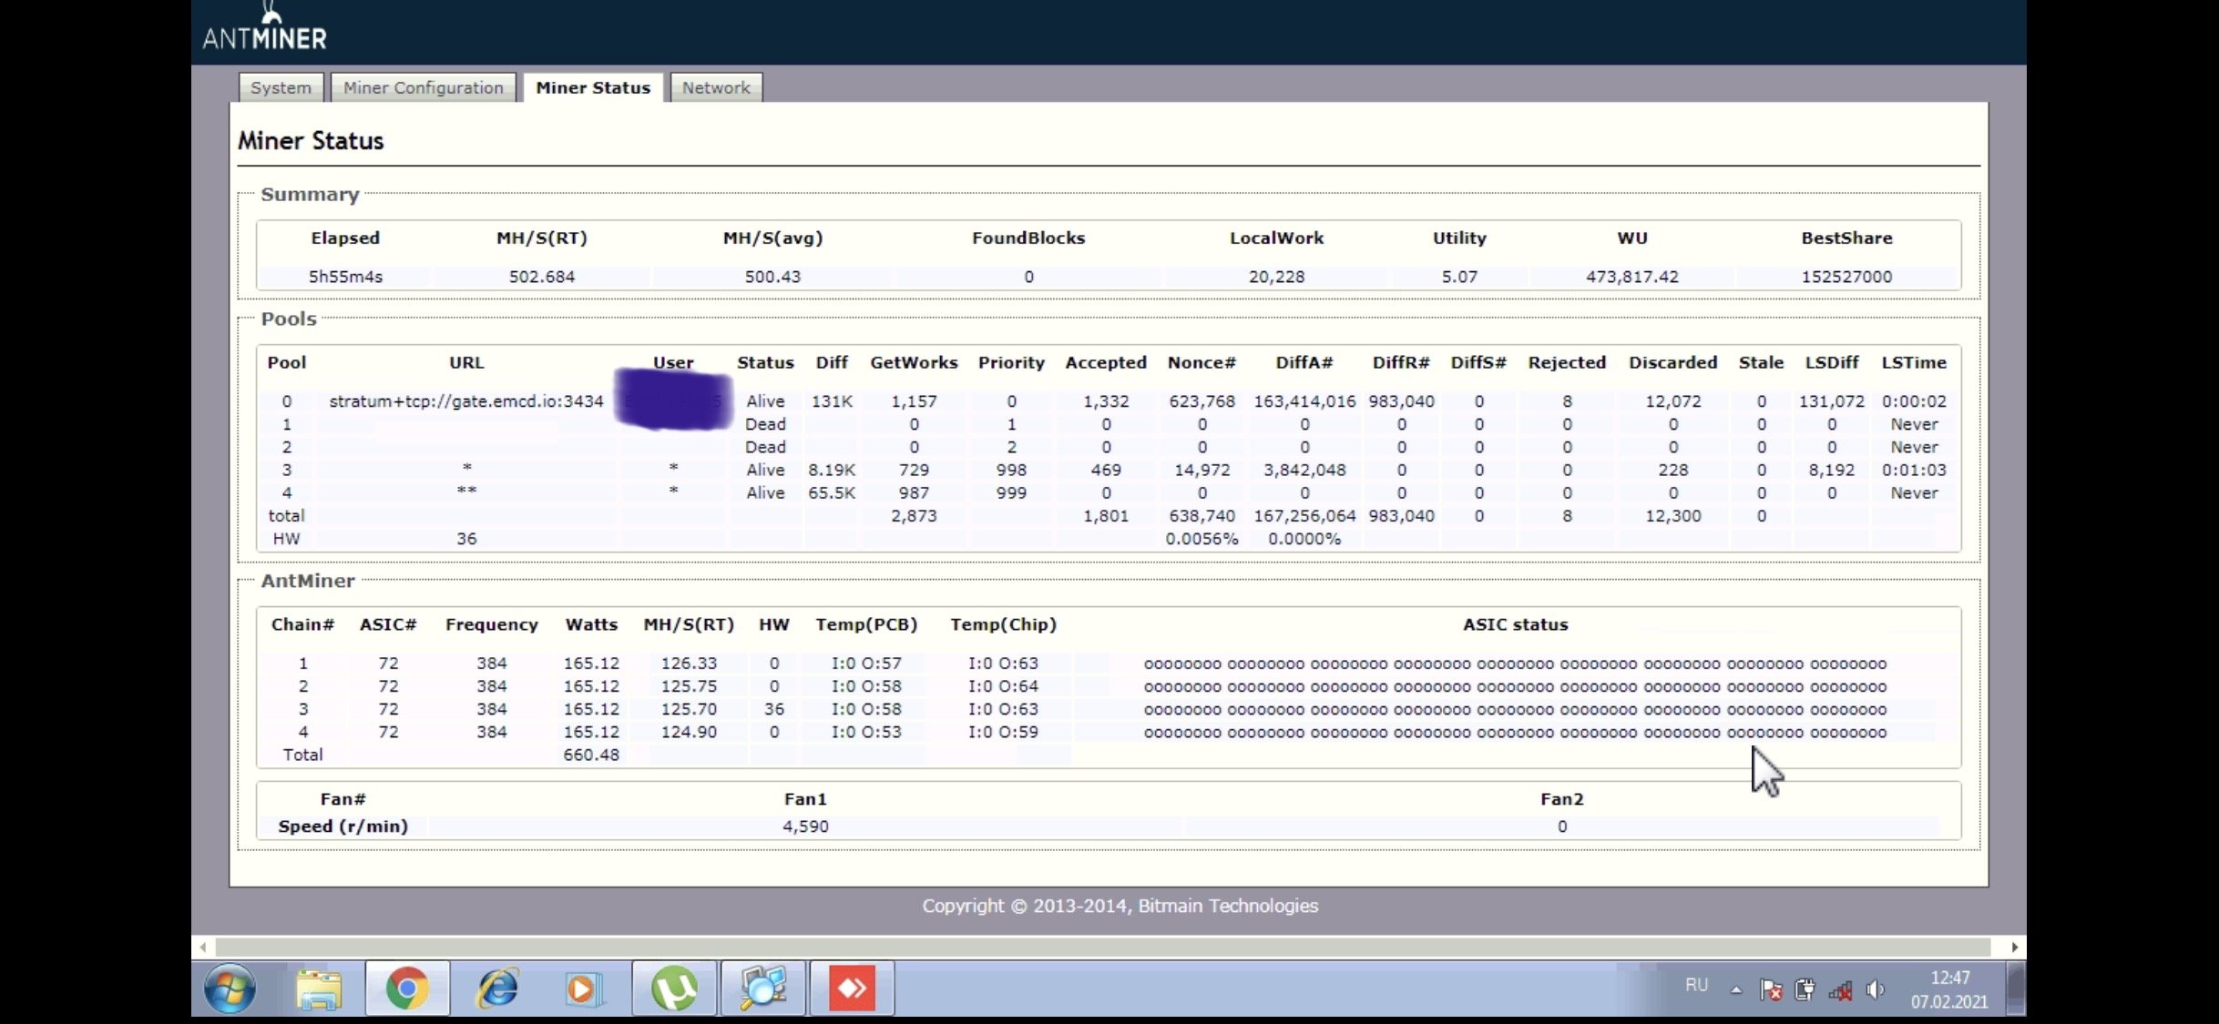Image resolution: width=2219 pixels, height=1024 pixels.
Task: Click chain 2 MH/S(RT) value 125.75
Action: coord(689,686)
